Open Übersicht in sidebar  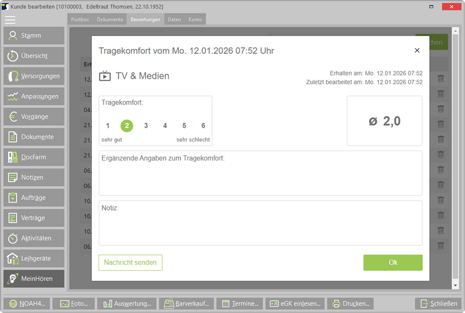[x=34, y=56]
